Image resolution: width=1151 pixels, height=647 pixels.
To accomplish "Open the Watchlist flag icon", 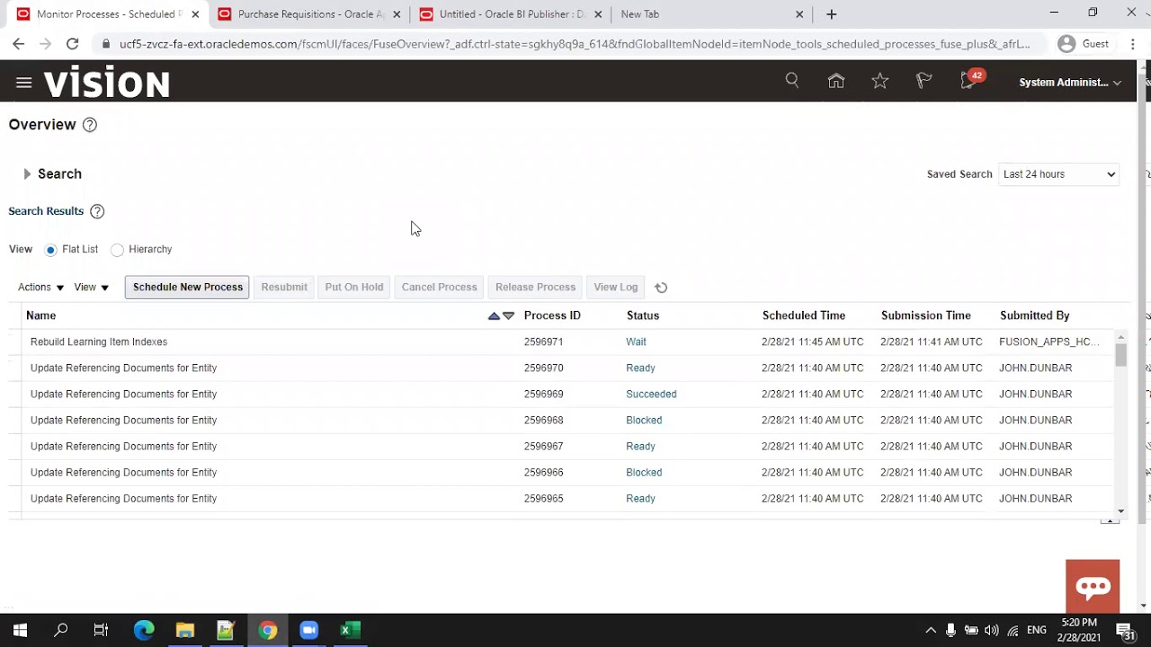I will [923, 81].
